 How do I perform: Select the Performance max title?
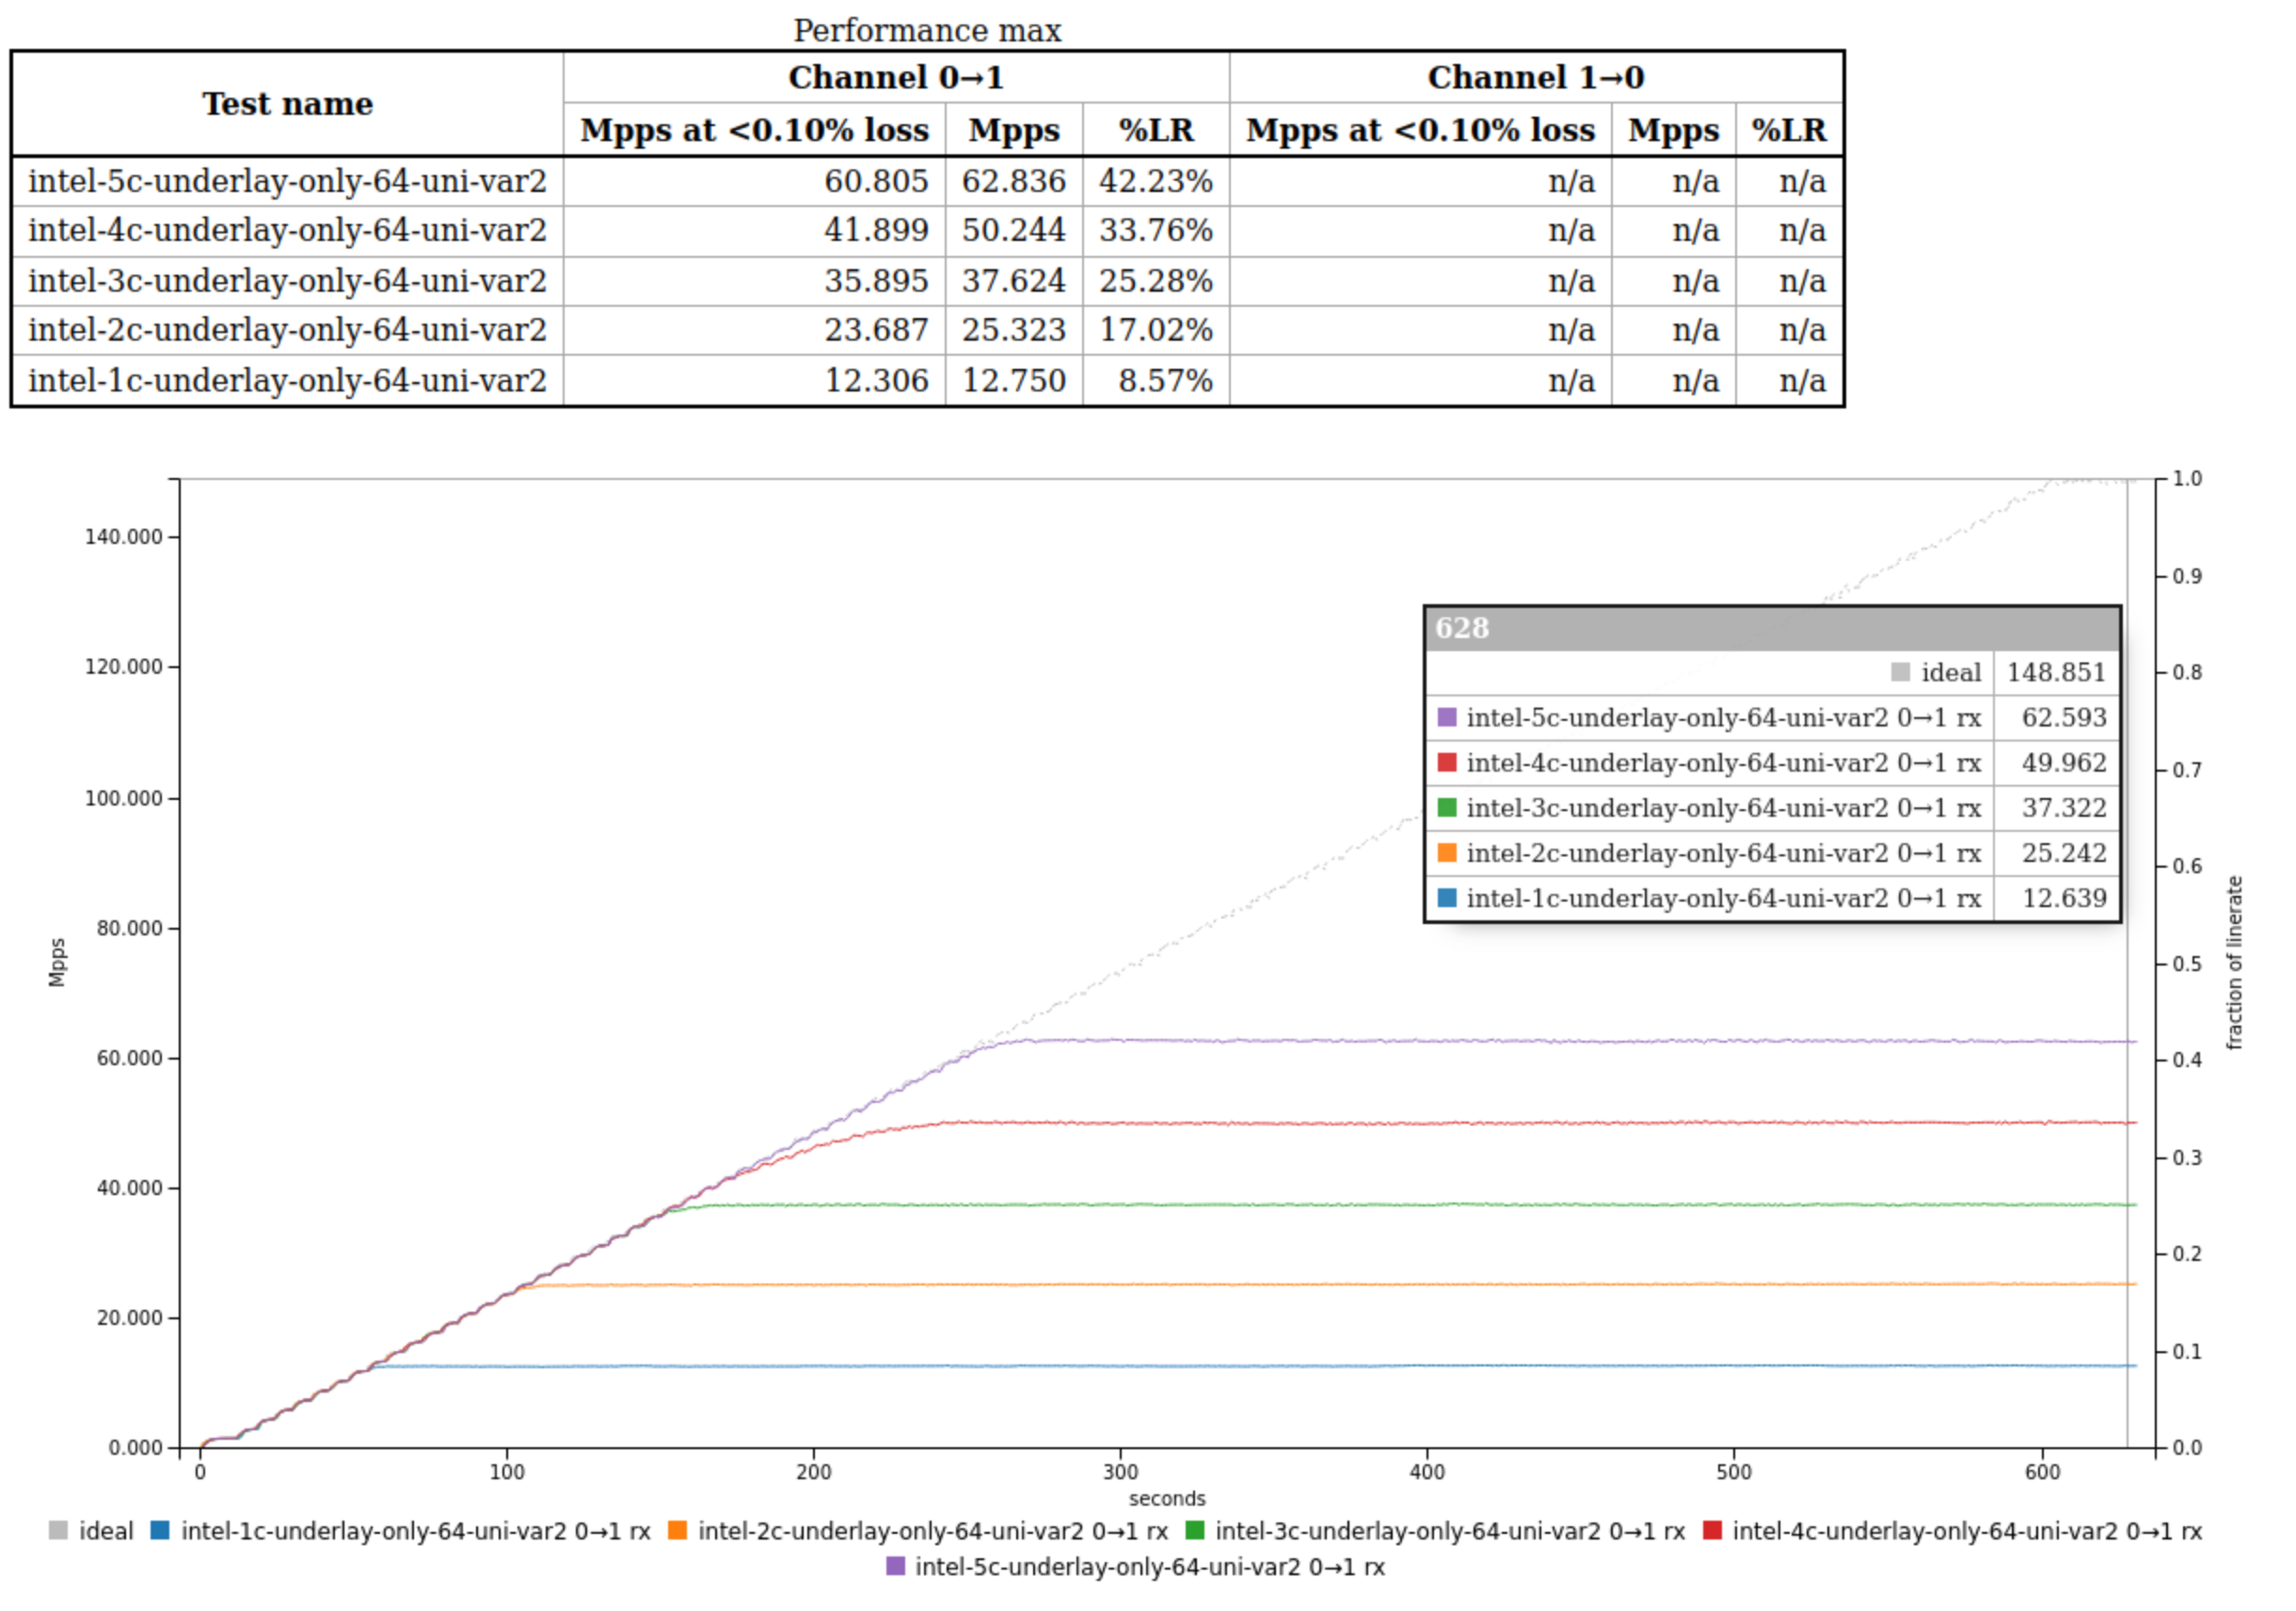click(927, 30)
